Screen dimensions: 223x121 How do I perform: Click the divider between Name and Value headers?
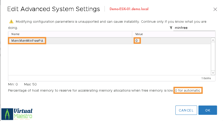pos(132,34)
